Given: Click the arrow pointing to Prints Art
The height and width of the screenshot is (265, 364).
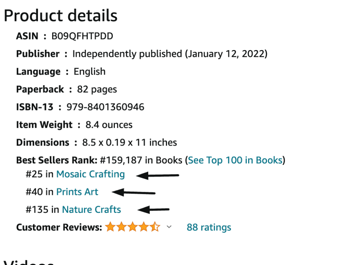Looking at the screenshot, I should click(134, 193).
